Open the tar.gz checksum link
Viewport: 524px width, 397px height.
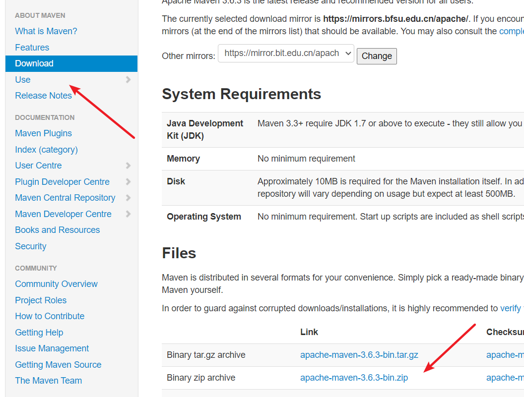(x=505, y=355)
